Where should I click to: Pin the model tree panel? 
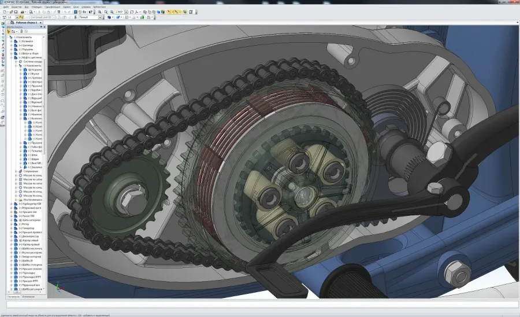pos(41,27)
